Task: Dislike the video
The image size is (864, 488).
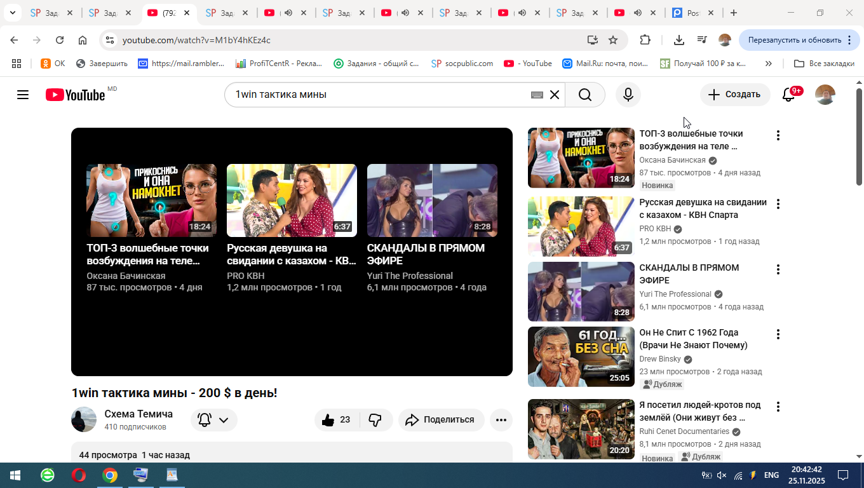Action: tap(376, 420)
